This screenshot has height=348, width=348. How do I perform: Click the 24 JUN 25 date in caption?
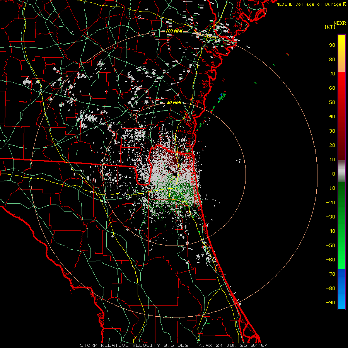pyautogui.click(x=232, y=345)
